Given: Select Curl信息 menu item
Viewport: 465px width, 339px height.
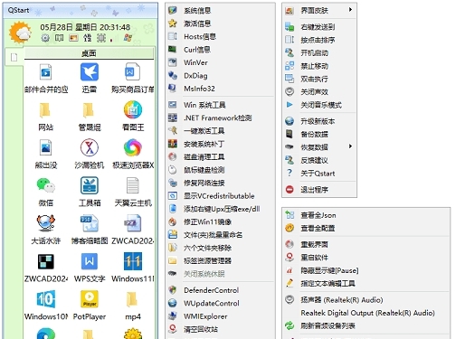Looking at the screenshot, I should pyautogui.click(x=220, y=50).
